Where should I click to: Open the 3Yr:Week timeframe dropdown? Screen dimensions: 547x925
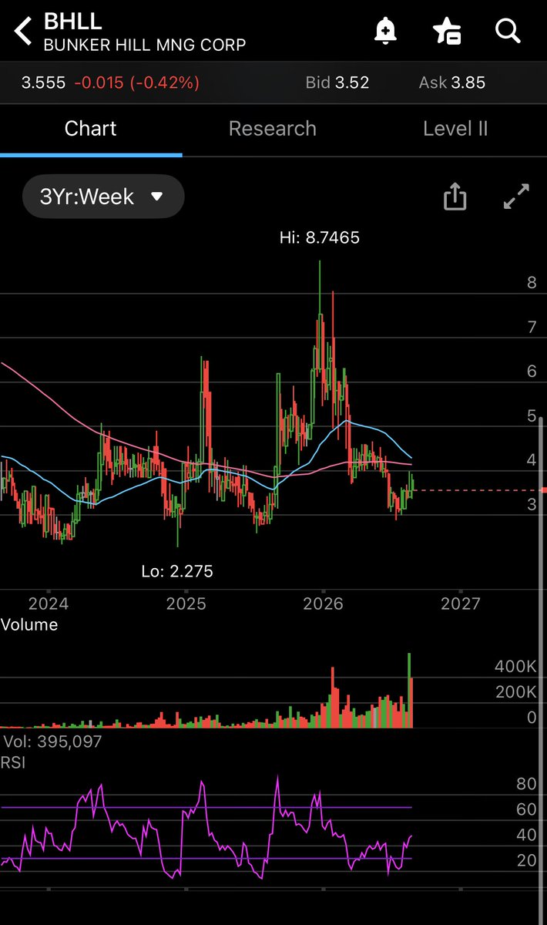coord(102,197)
